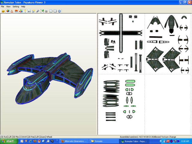Open the Setting menu

tap(16, 7)
